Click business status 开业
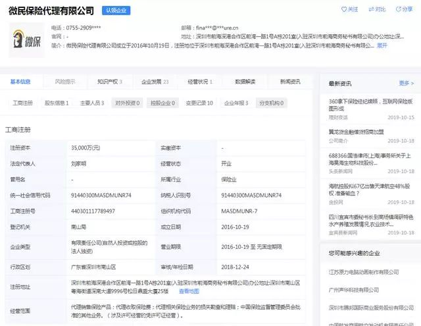The width and height of the screenshot is (421, 326). [226, 164]
